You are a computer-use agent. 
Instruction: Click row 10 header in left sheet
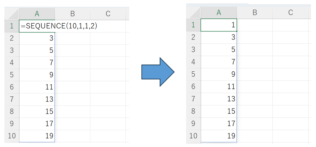pyautogui.click(x=12, y=136)
